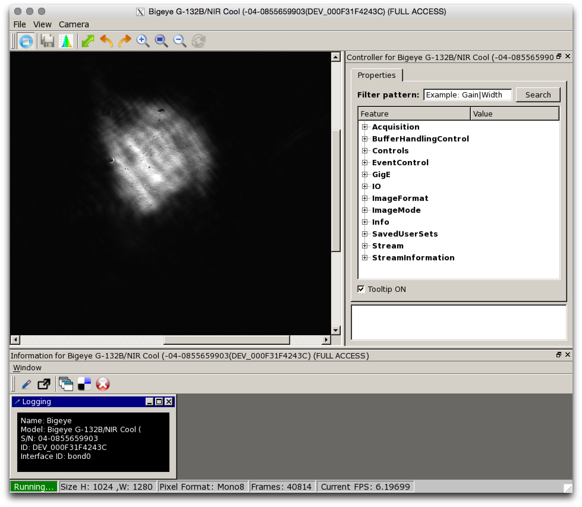Click the freerun acquisition toolbar icon
This screenshot has height=507, width=582.
point(26,41)
